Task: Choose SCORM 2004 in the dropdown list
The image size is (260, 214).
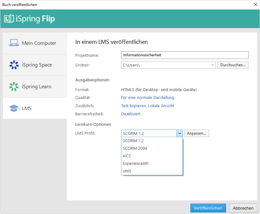Action: point(152,148)
